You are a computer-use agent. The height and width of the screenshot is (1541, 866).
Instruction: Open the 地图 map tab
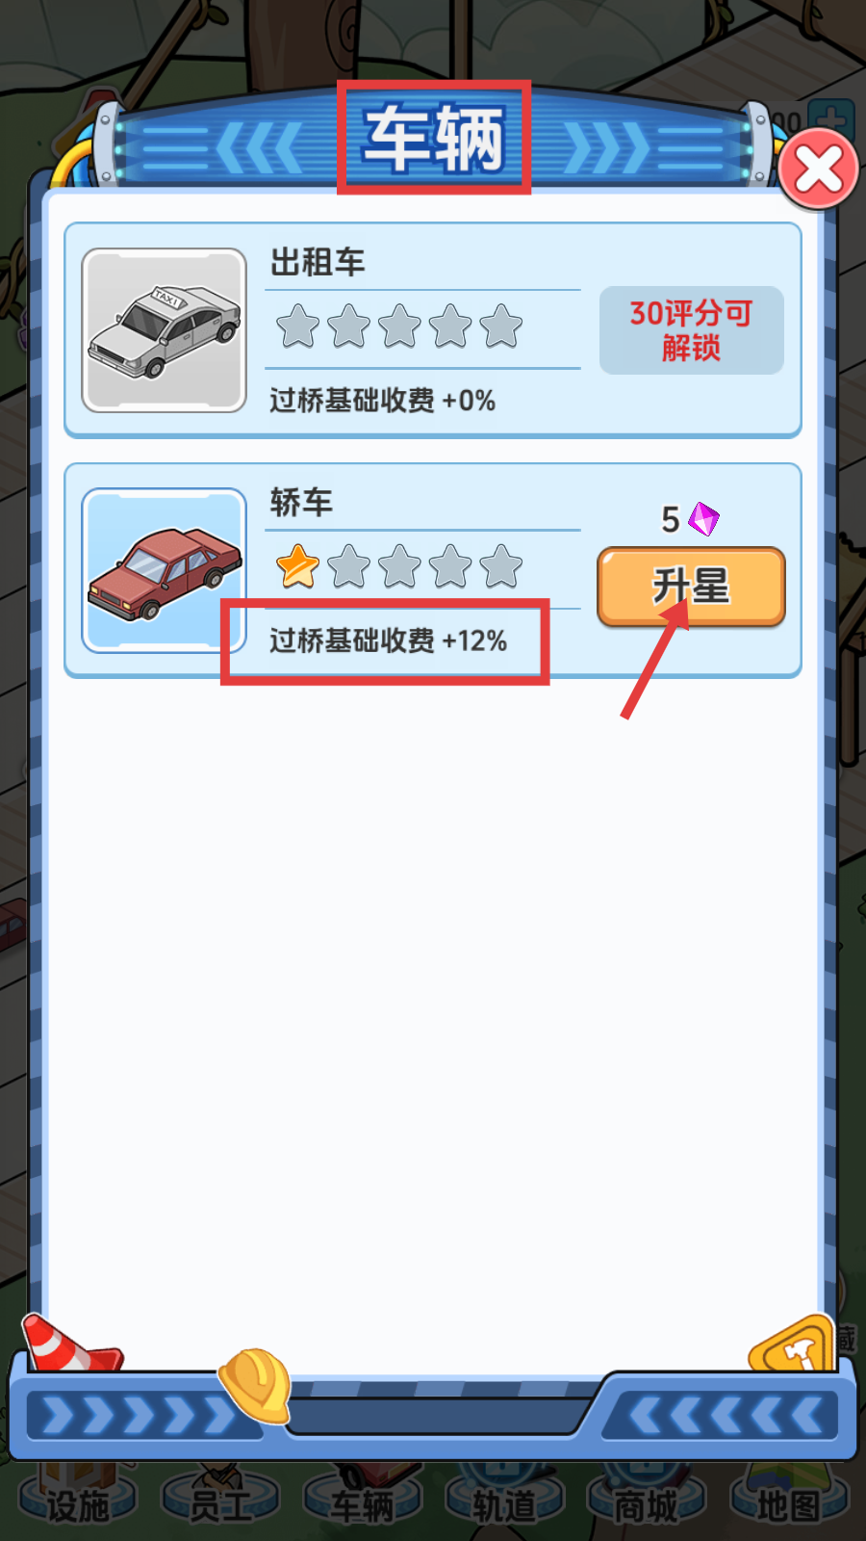coord(789,1503)
